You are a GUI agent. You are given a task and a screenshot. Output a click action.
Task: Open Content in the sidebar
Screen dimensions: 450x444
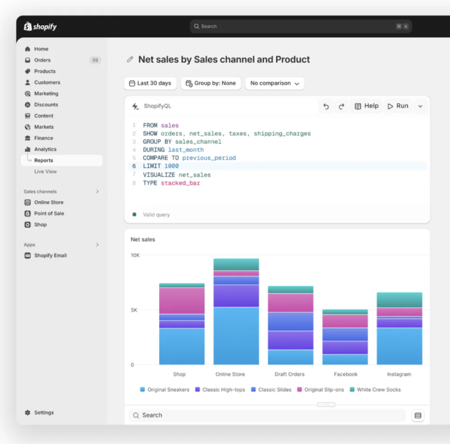[44, 116]
